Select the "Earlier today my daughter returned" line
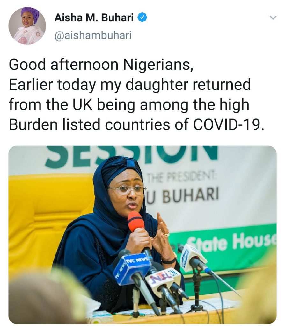The image size is (285, 326). pyautogui.click(x=129, y=85)
